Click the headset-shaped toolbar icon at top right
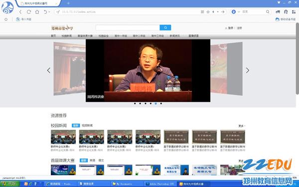299x187 pixels. pos(286,12)
